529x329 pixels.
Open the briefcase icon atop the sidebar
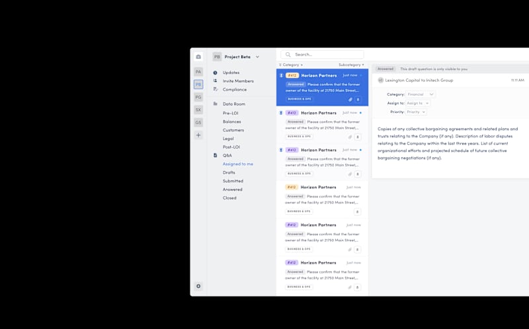(x=198, y=57)
